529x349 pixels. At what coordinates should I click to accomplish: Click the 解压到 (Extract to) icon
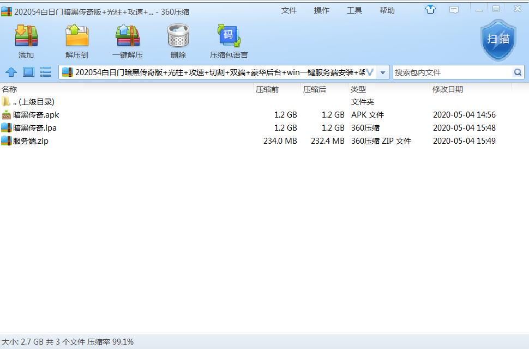(76, 37)
